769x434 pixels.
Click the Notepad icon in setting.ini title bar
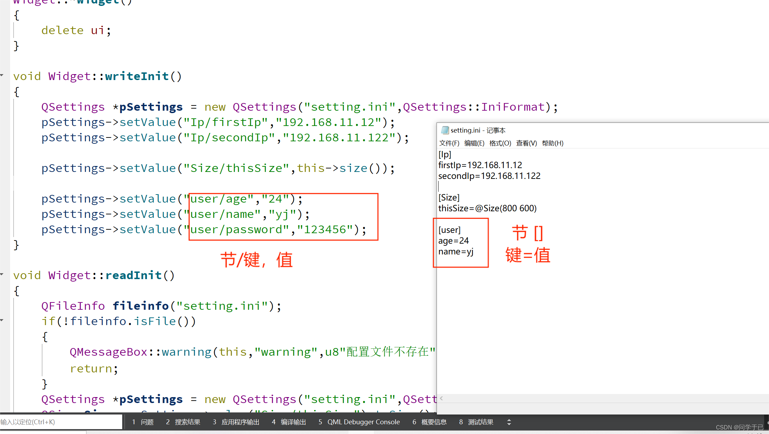coord(445,130)
